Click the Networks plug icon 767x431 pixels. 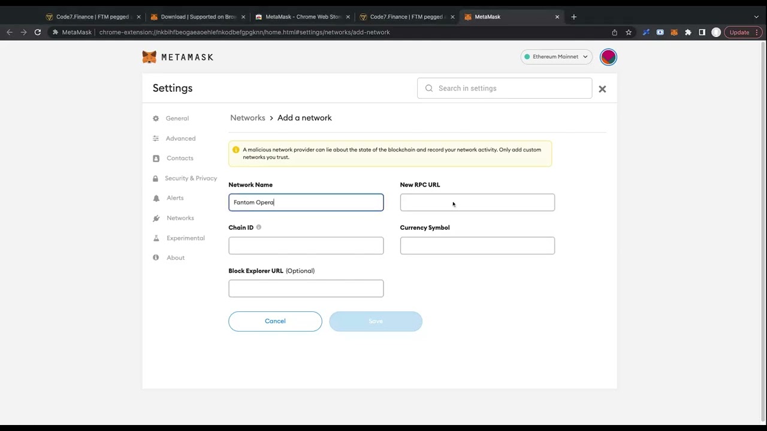click(x=156, y=218)
